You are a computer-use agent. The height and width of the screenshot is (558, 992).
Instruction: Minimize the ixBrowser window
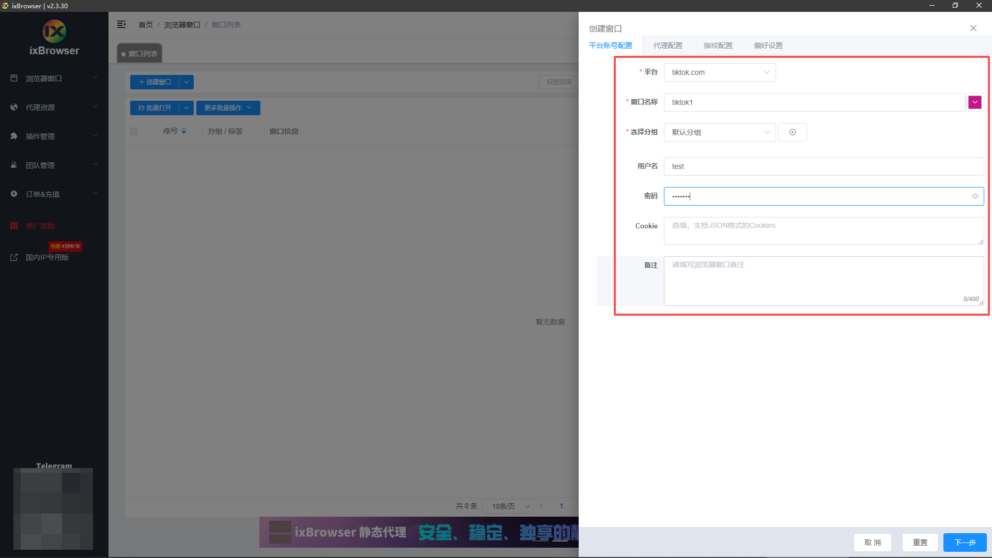(932, 5)
